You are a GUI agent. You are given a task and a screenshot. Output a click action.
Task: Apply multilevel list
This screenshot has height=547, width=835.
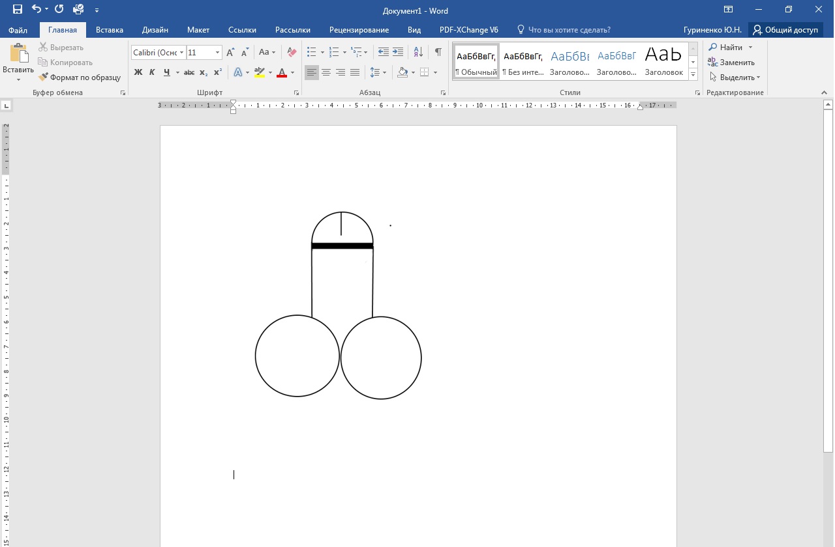356,53
